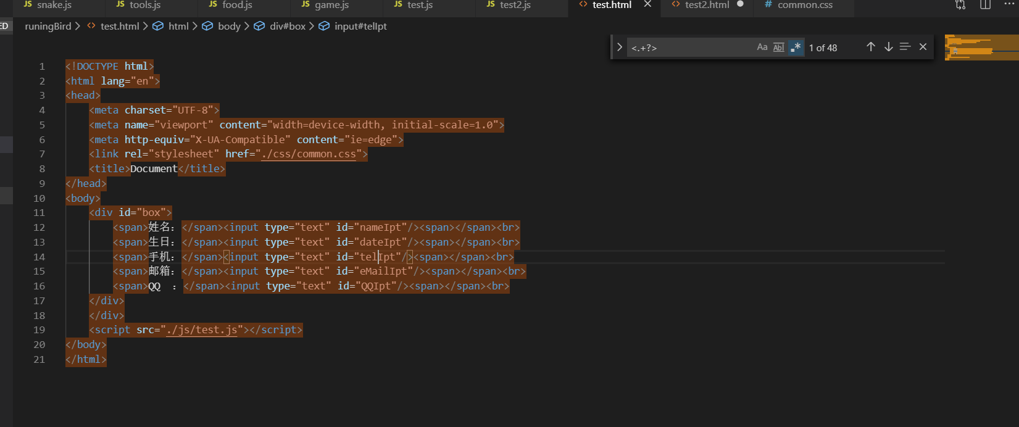The width and height of the screenshot is (1019, 427).
Task: Open the editor more actions menu
Action: pyautogui.click(x=1010, y=4)
